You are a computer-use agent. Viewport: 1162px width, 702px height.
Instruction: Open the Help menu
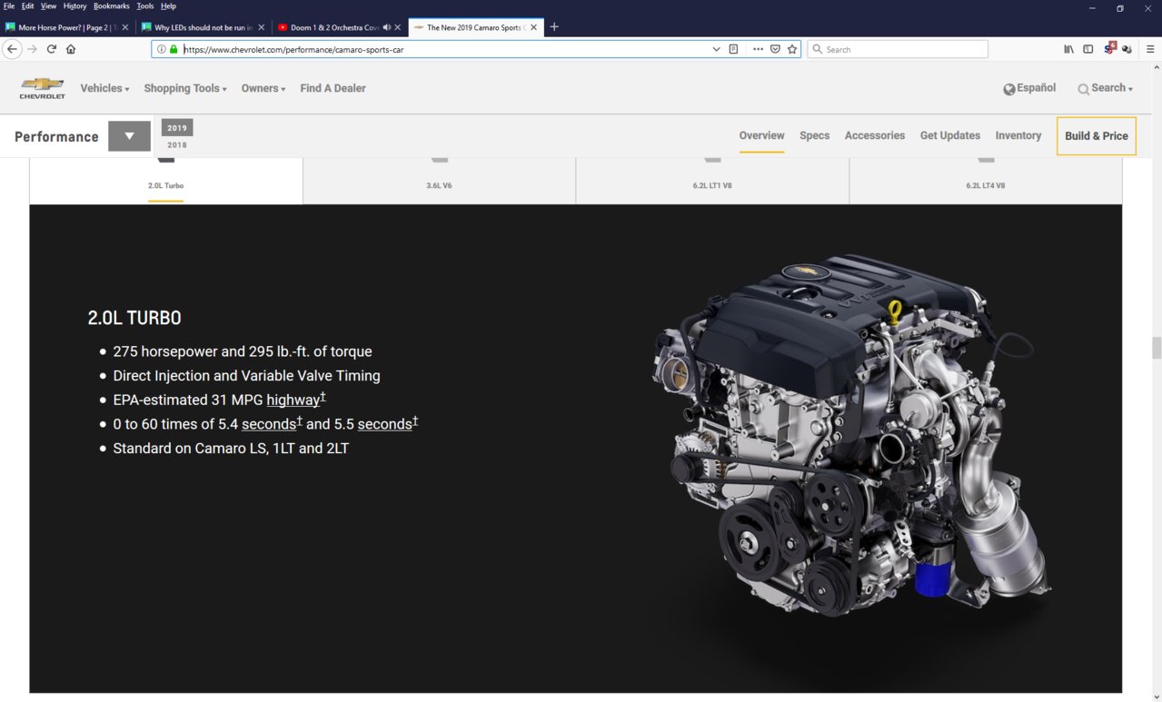click(168, 5)
